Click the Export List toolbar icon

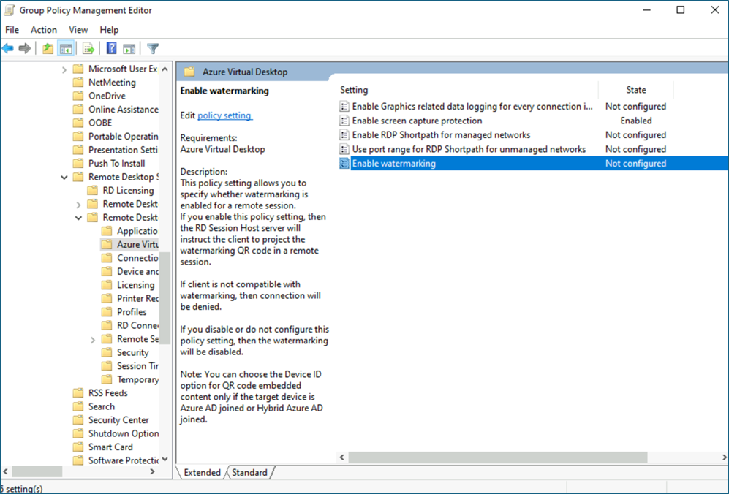point(88,48)
